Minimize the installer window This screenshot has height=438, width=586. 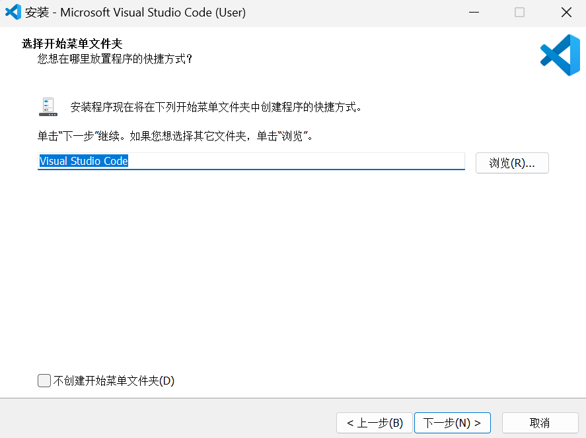[x=474, y=13]
